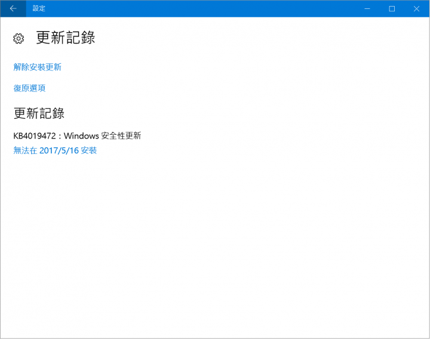Image resolution: width=430 pixels, height=339 pixels.
Task: Click the large 更新記錄 page heading
Action: tap(66, 38)
